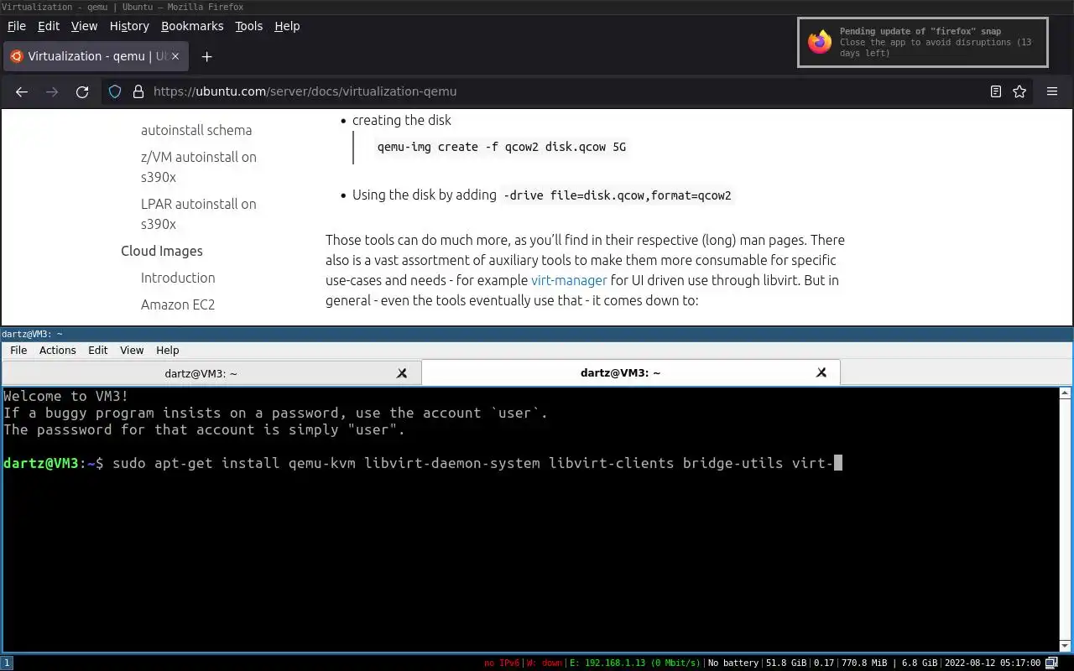This screenshot has height=671, width=1074.
Task: Click the qemu-img create command code block
Action: tap(502, 147)
